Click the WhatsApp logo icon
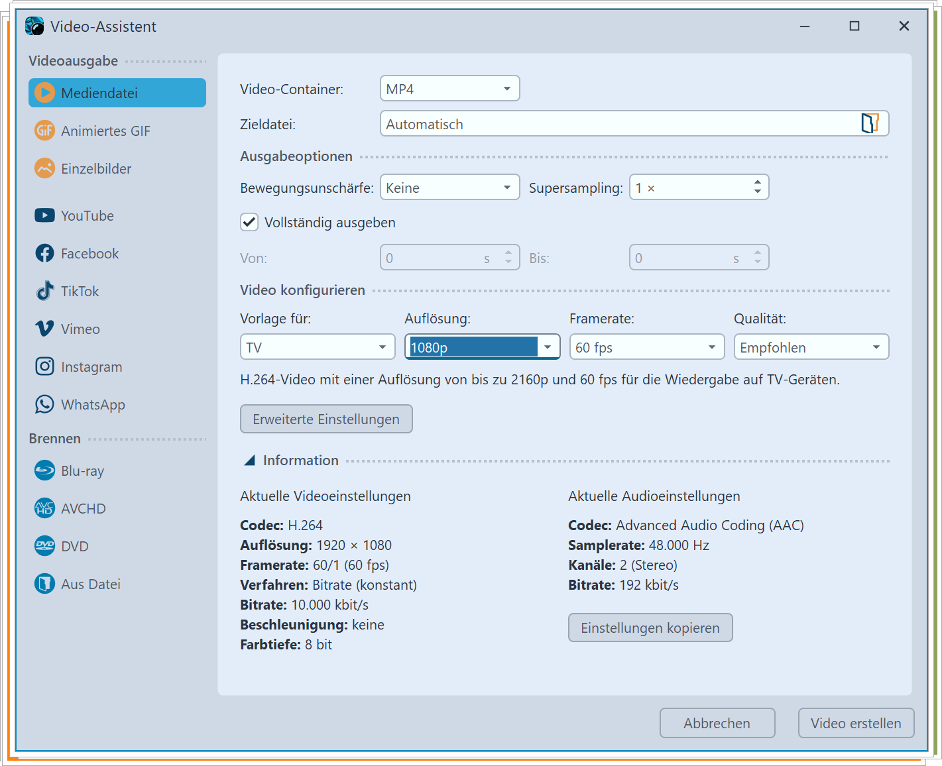 click(x=44, y=404)
